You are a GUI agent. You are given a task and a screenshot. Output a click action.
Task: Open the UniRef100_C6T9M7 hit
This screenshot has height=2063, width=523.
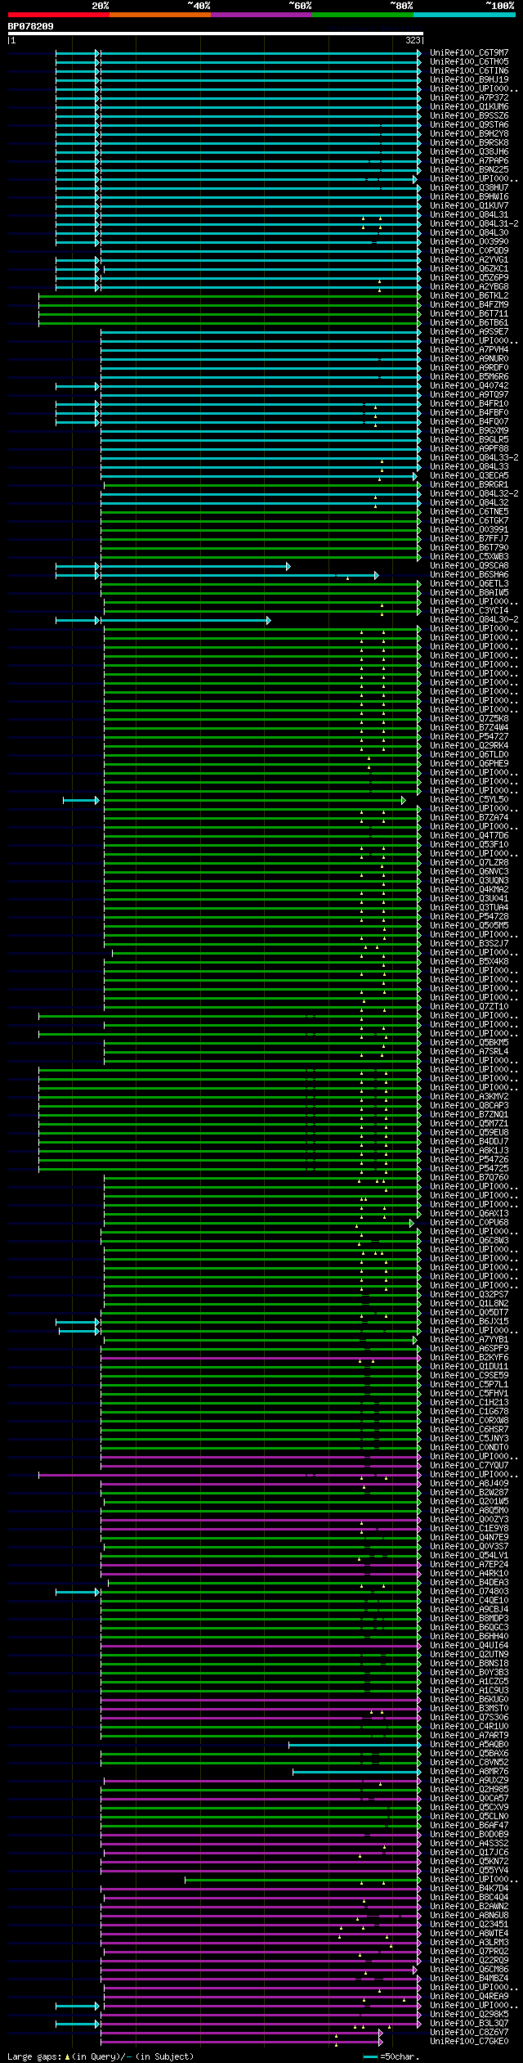(x=469, y=53)
